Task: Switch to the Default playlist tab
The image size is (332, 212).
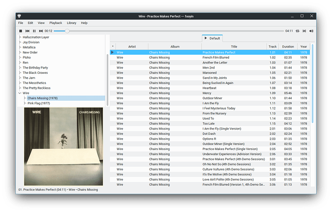Action: click(212, 38)
